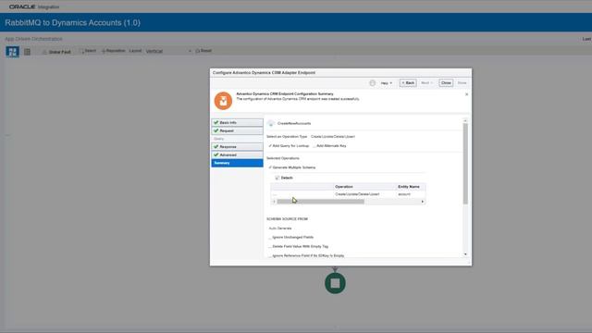Click the canvas view icon in the toolbar
The width and height of the screenshot is (592, 333).
click(x=12, y=52)
